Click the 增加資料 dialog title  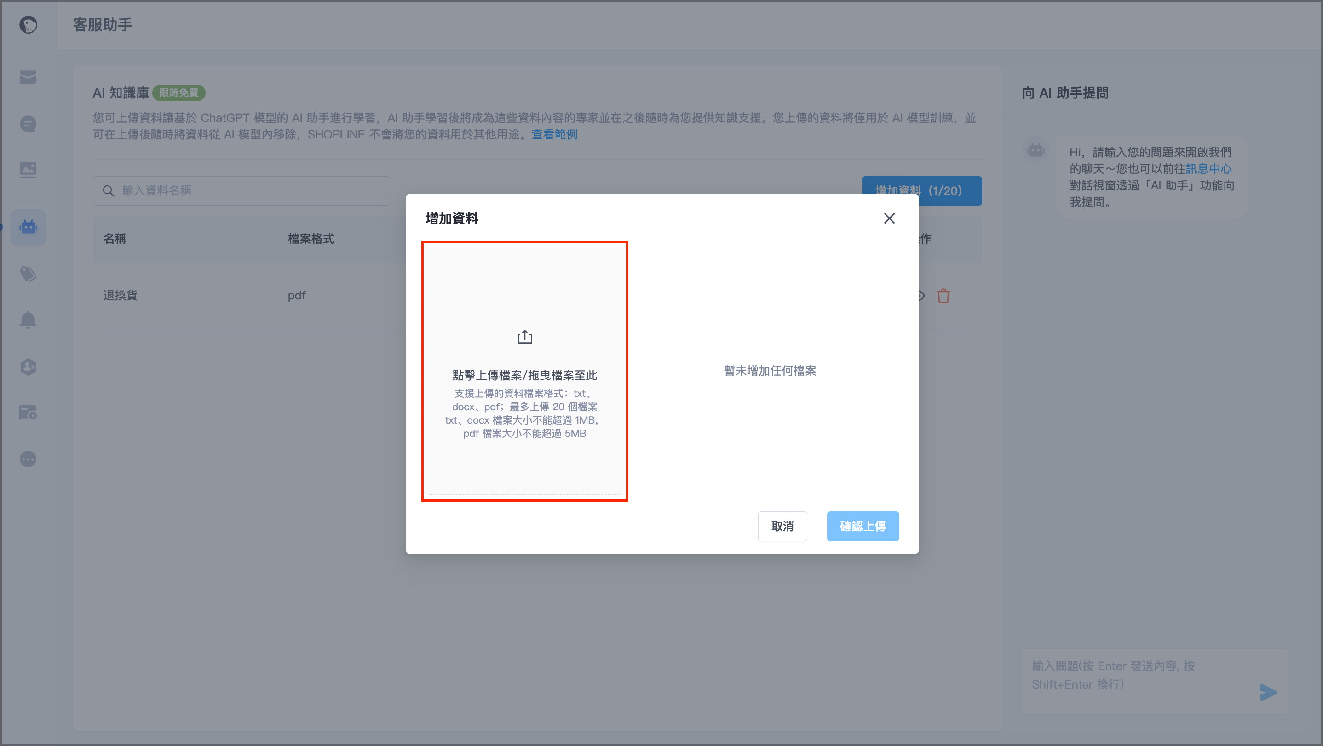[x=452, y=219]
